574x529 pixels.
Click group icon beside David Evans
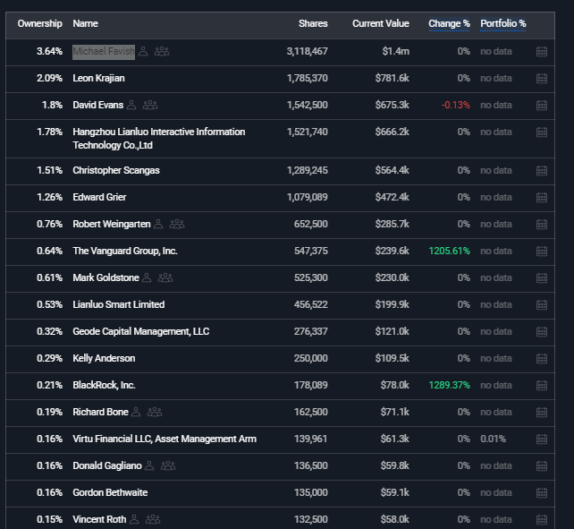tap(150, 106)
